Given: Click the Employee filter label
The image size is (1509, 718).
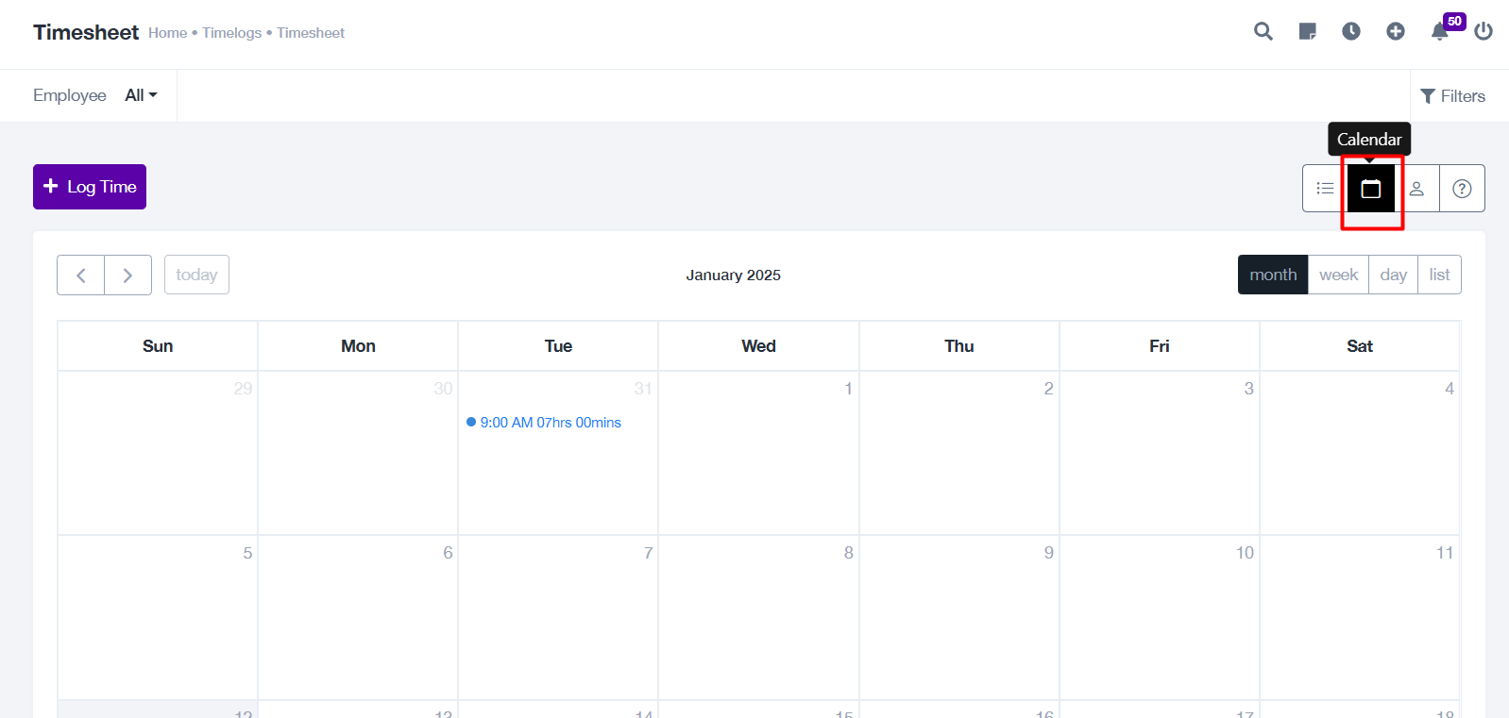Looking at the screenshot, I should [x=70, y=95].
